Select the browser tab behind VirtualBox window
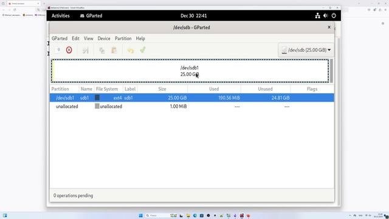389x219 pixels. click(24, 4)
